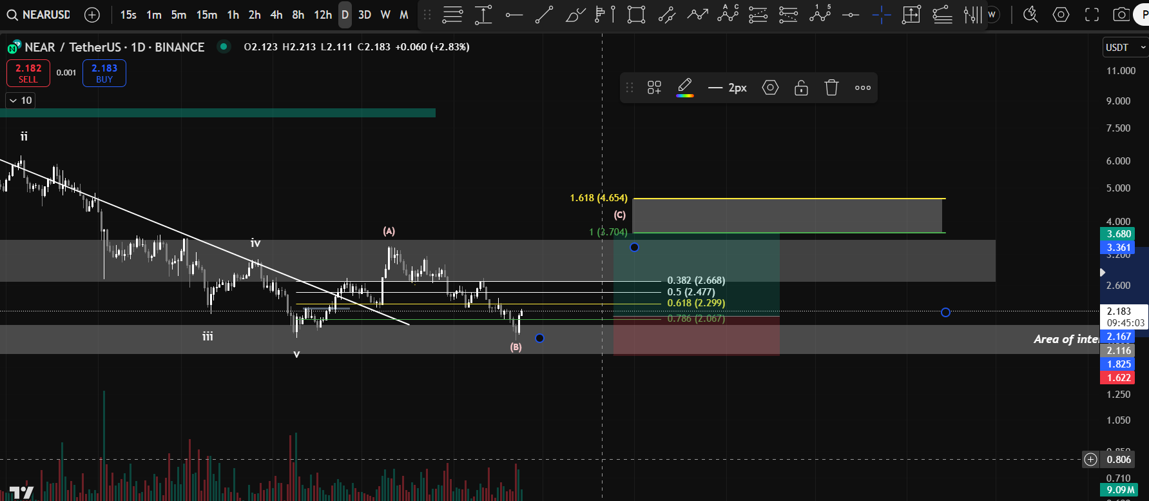This screenshot has width=1149, height=501.
Task: Switch to 1m timeframe
Action: (x=153, y=14)
